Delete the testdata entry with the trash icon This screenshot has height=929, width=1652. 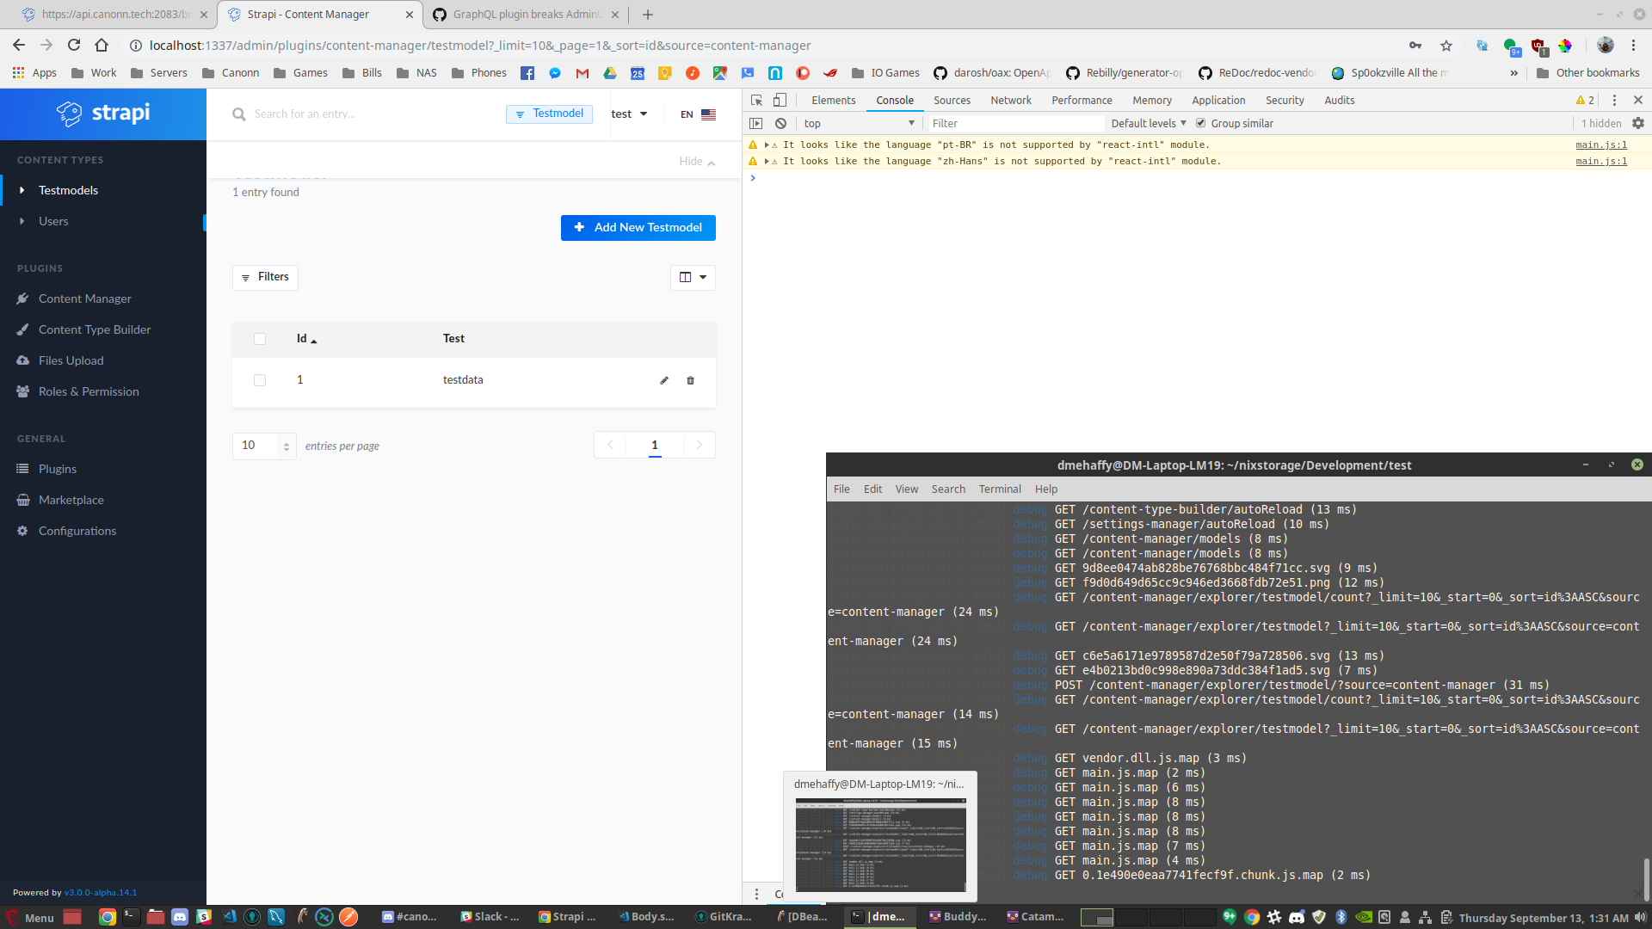(691, 379)
